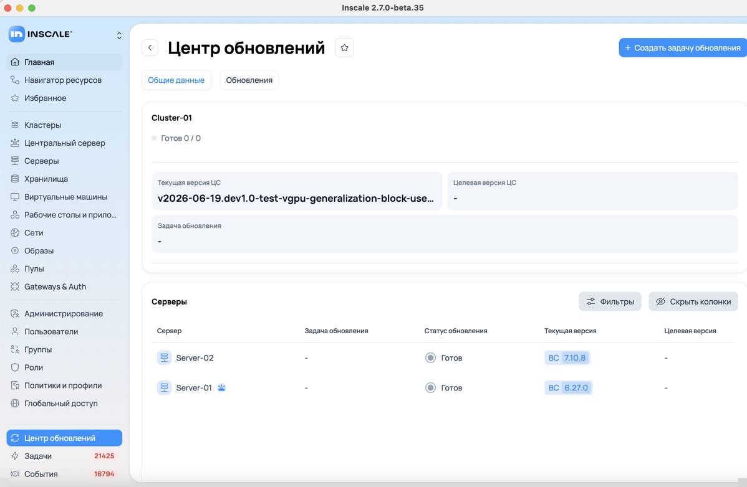Screen dimensions: 747x487
Task: Click the Gateways & Auth icon
Action: (x=15, y=286)
